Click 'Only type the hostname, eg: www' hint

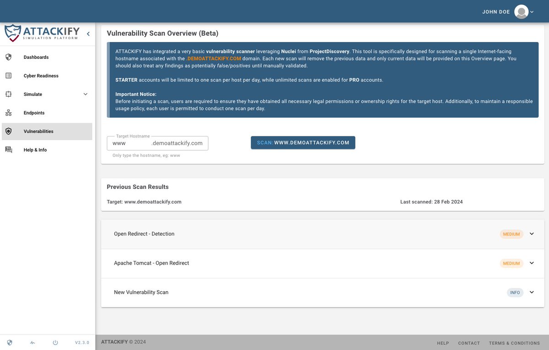[x=146, y=156]
